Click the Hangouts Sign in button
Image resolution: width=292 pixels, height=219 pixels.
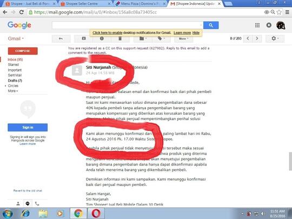pos(28,128)
